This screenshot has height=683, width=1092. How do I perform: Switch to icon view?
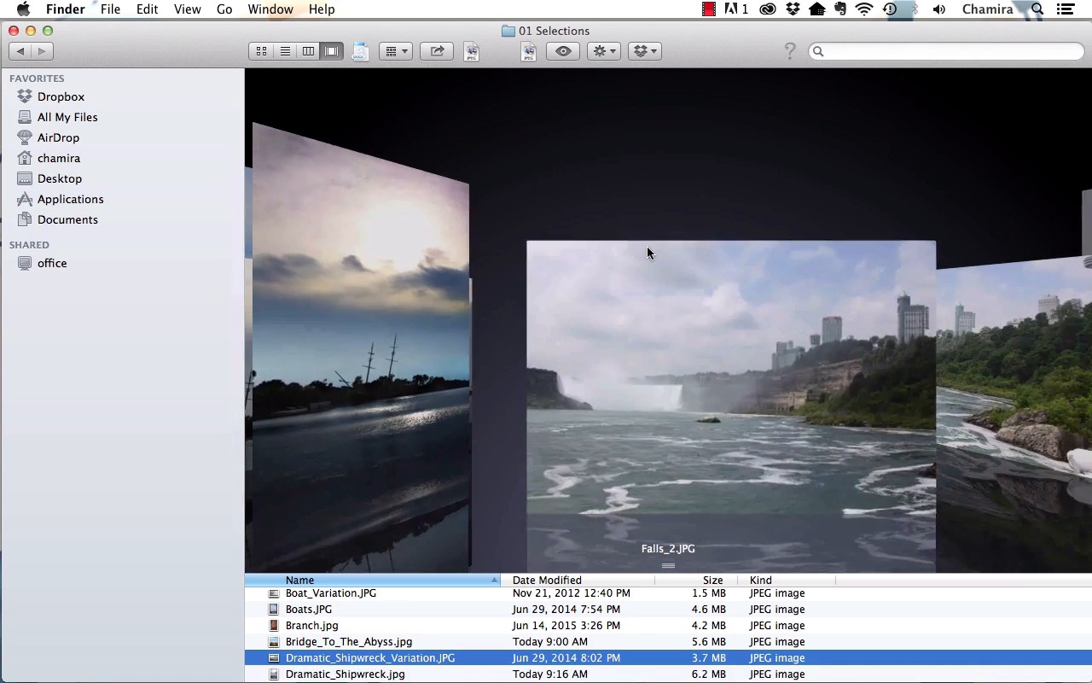tap(261, 51)
